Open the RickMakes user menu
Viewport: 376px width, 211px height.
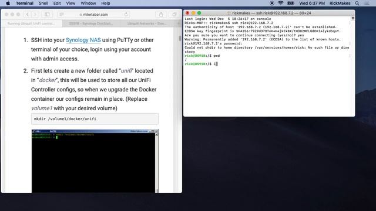tap(340, 4)
